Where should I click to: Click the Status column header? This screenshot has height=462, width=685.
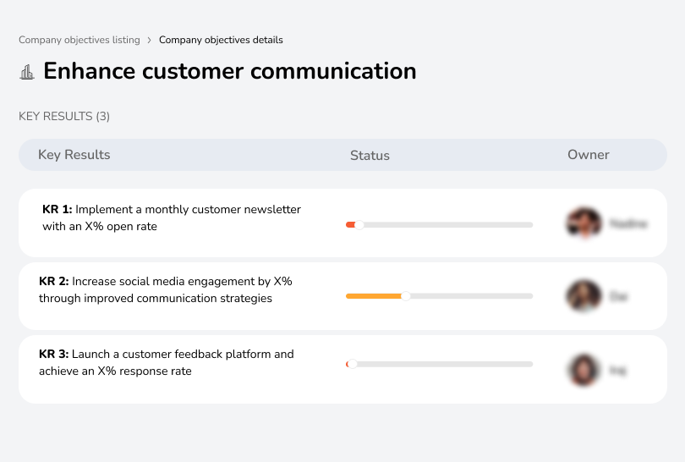tap(370, 155)
